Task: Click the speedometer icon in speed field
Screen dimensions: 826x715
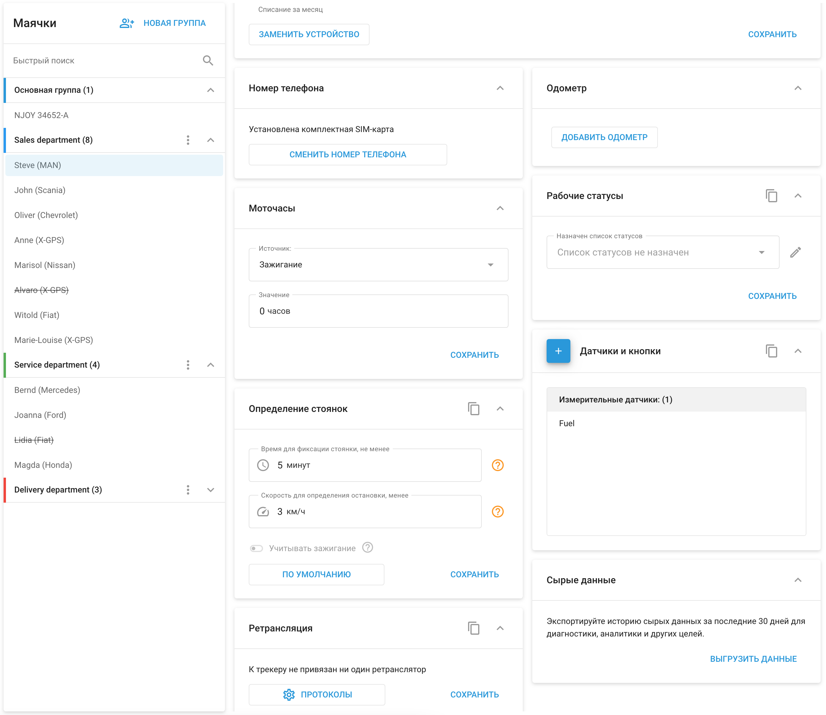Action: click(x=263, y=512)
